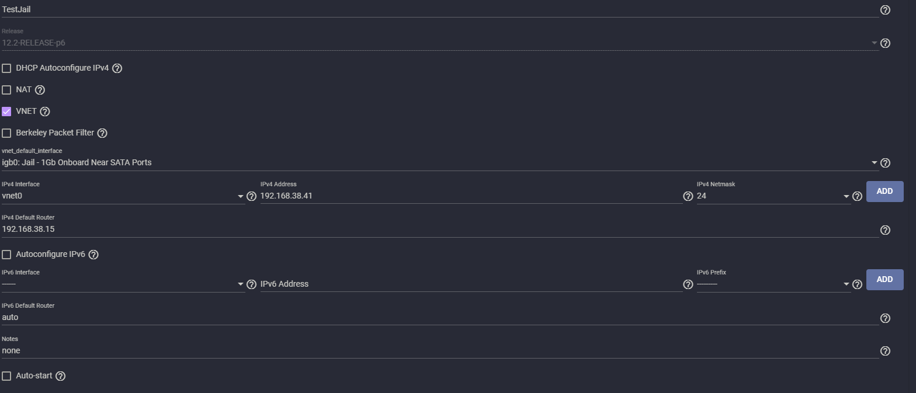Image resolution: width=916 pixels, height=393 pixels.
Task: Tick the Auto-start checkbox
Action: click(x=6, y=376)
